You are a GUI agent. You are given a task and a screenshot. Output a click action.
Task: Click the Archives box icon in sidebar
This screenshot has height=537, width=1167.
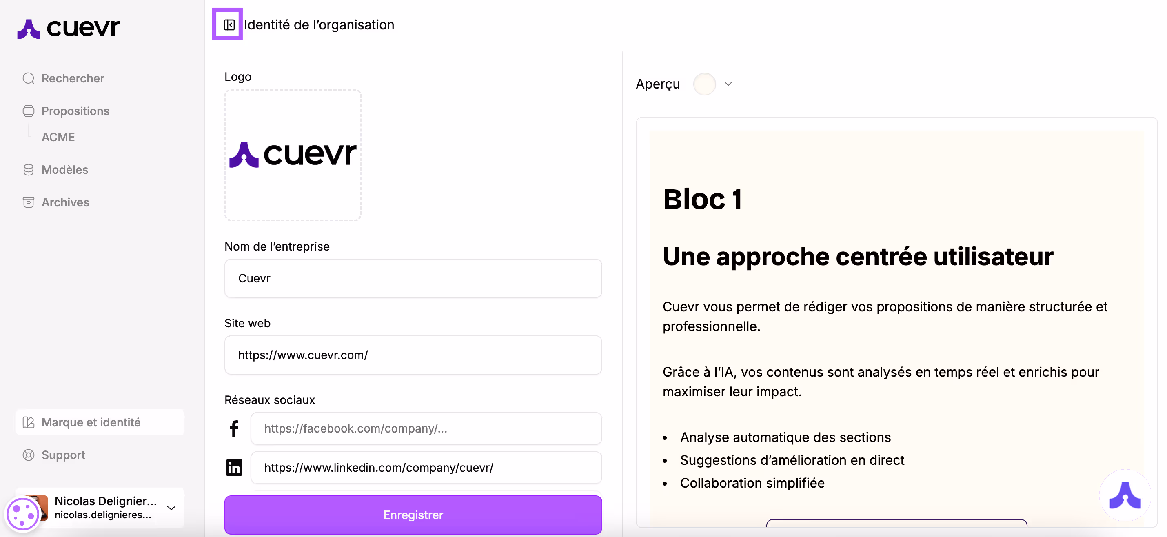click(x=29, y=202)
